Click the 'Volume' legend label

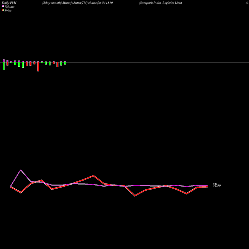pyautogui.click(x=9, y=7)
